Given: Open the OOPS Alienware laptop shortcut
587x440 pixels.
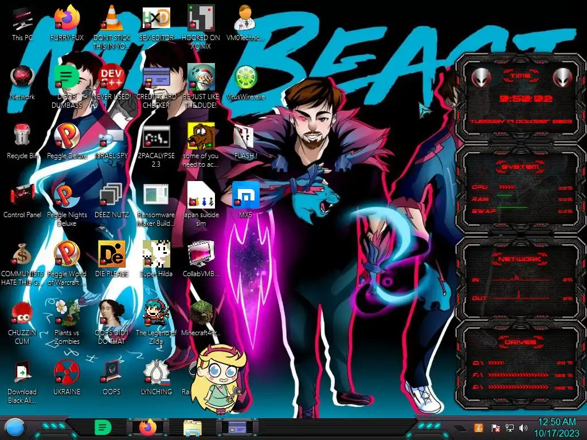Looking at the screenshot, I should point(112,378).
